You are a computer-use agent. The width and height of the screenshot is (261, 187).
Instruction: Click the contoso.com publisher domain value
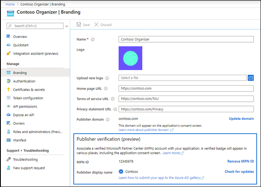click(128, 119)
